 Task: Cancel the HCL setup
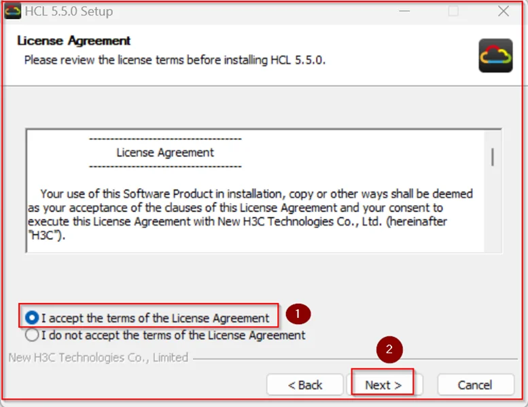click(x=475, y=385)
